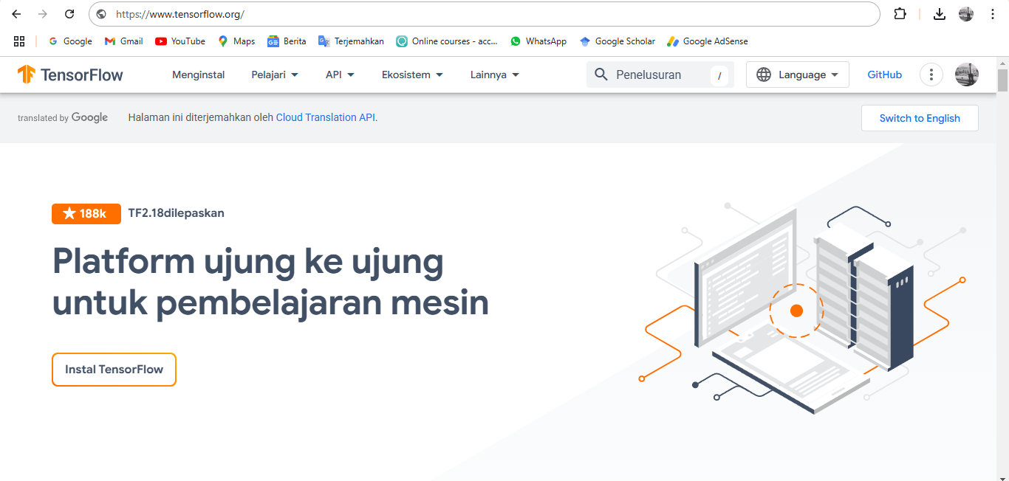Screen dimensions: 1009x481
Task: Go back with the browser back arrow
Action: coord(16,14)
